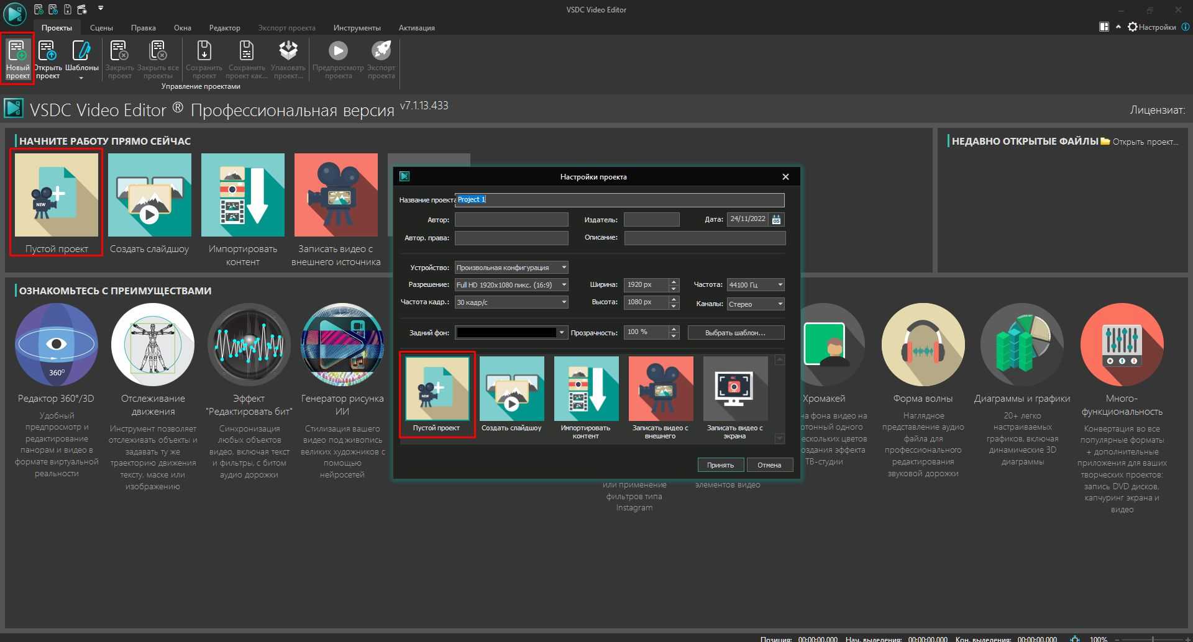Image resolution: width=1193 pixels, height=642 pixels.
Task: Expand the frame rate dropdown
Action: 564,302
